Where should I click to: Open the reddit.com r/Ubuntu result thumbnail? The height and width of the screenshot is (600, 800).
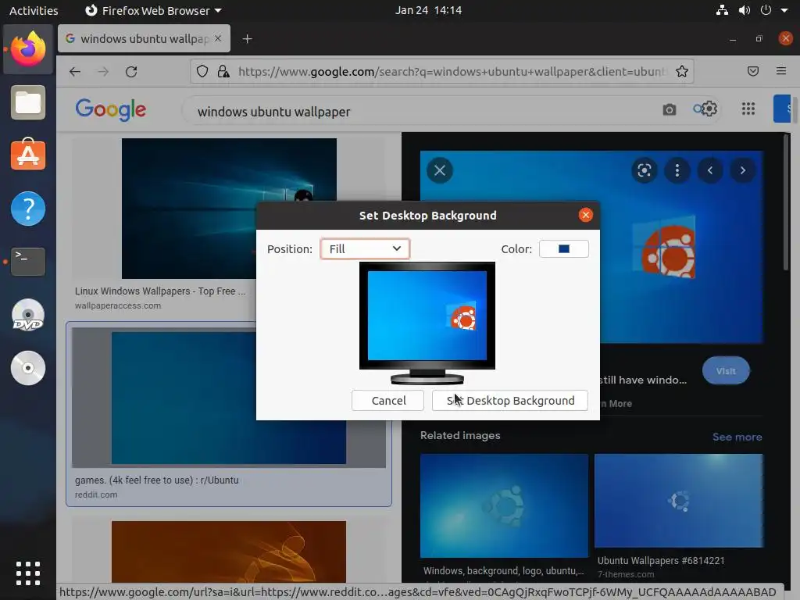click(x=229, y=398)
